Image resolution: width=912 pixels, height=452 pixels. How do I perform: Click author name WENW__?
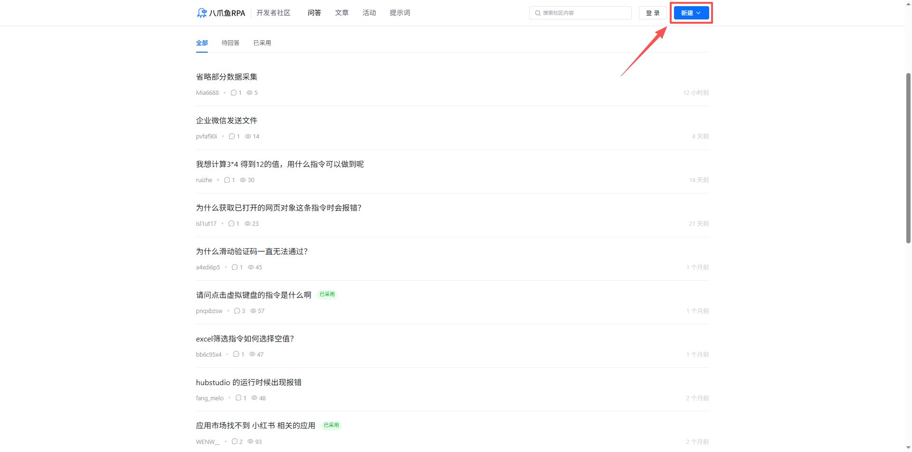pos(208,442)
